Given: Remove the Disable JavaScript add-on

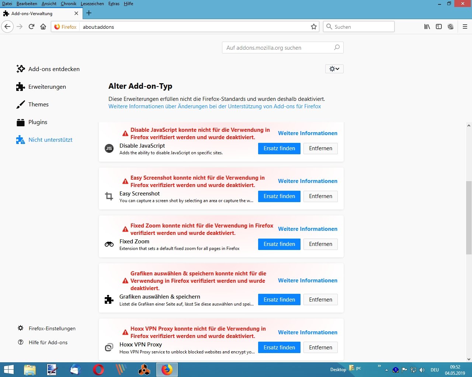Looking at the screenshot, I should [320, 148].
